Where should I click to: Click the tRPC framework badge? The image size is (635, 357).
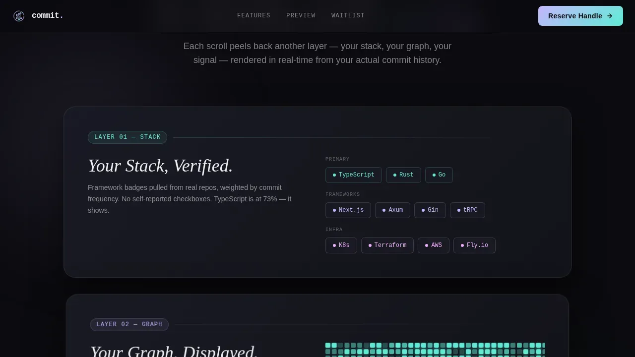467,210
